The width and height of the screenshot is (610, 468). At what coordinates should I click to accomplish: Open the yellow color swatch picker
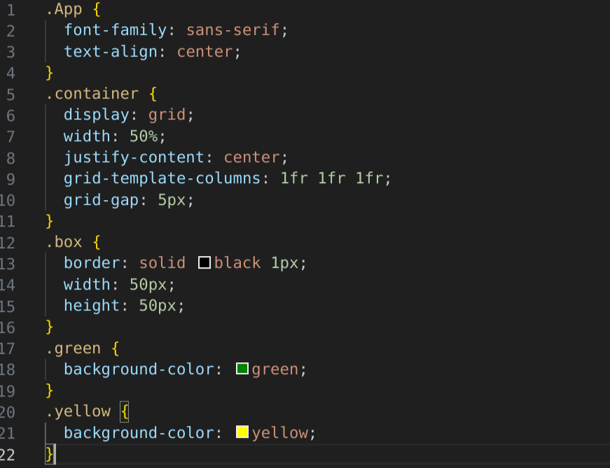[x=242, y=432]
